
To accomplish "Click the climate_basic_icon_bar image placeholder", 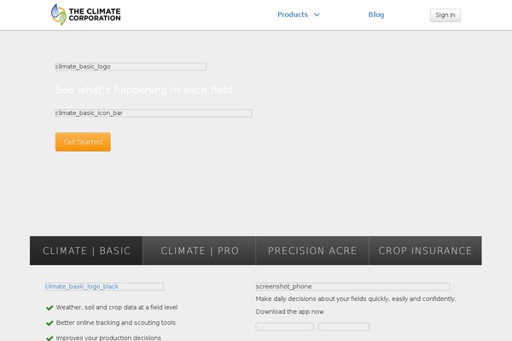I will point(154,113).
